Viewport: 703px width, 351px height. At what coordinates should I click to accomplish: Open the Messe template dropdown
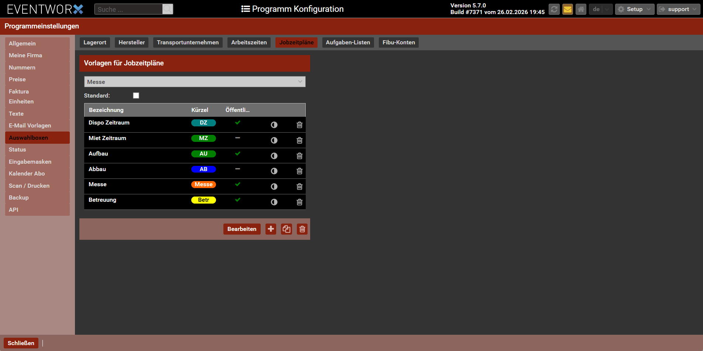(x=195, y=82)
